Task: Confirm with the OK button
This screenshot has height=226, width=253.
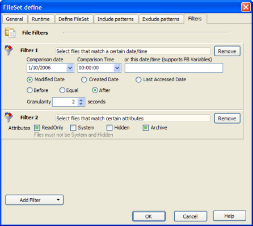Action: point(149,216)
